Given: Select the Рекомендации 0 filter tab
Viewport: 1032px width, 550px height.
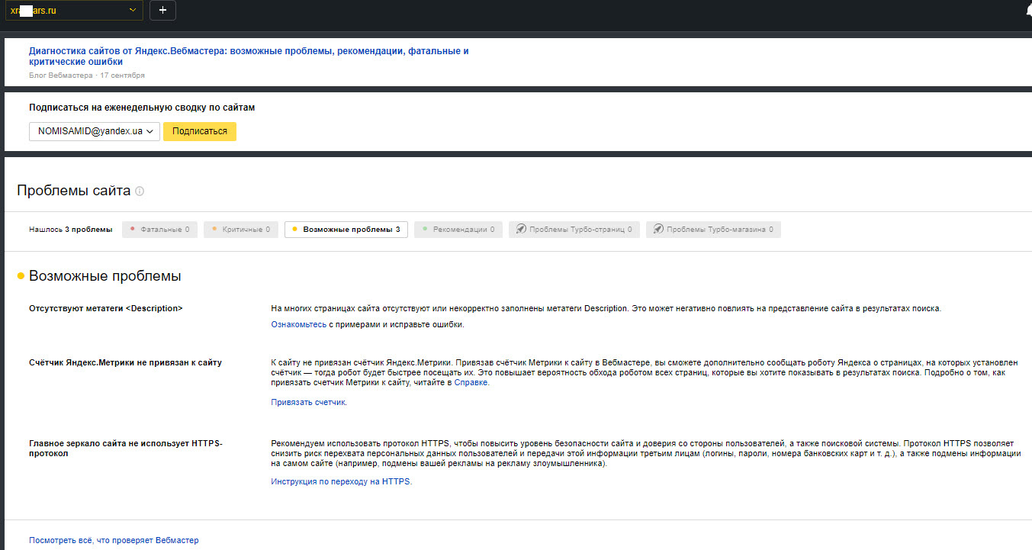Looking at the screenshot, I should click(x=458, y=230).
